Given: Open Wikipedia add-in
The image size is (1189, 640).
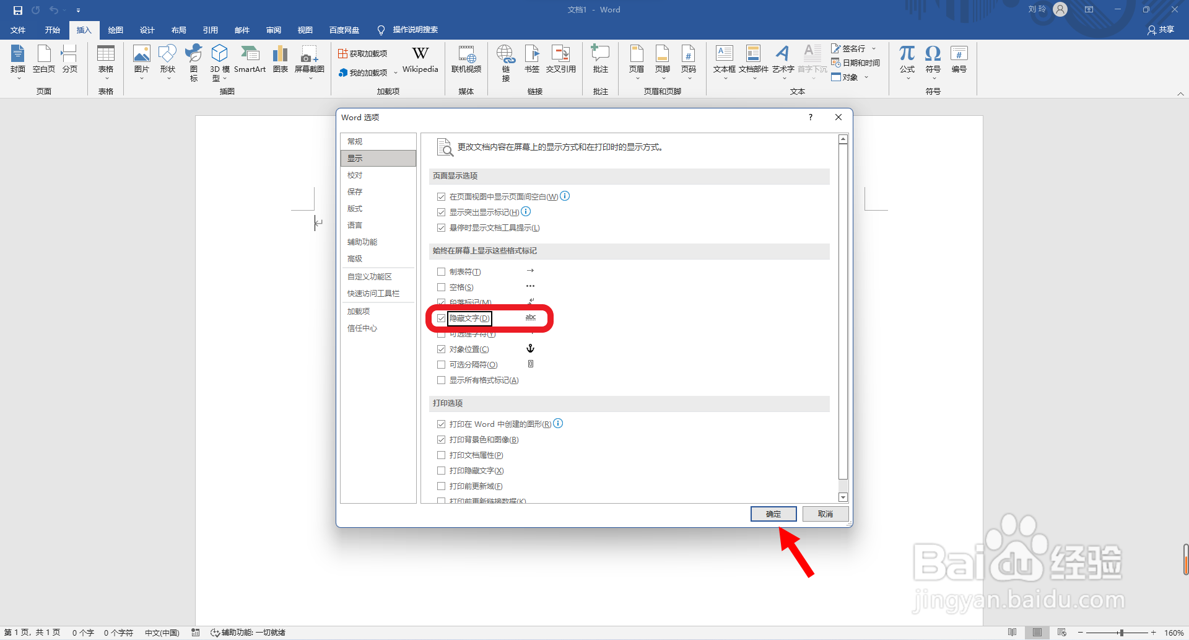Looking at the screenshot, I should click(x=420, y=59).
